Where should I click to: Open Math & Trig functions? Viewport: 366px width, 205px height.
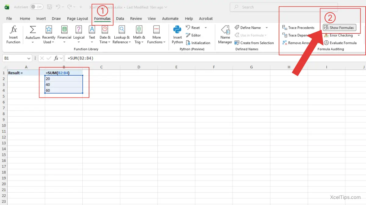[x=139, y=30]
